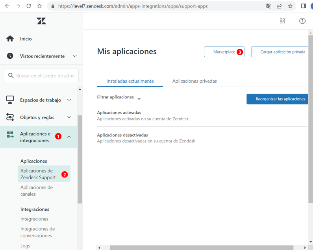Toggle the browser side panel icon
Viewport: 313px width, 250px height.
(x=304, y=6)
